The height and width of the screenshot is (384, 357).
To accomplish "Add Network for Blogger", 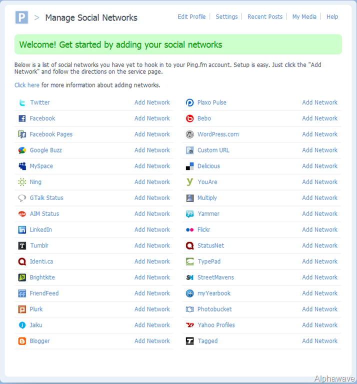I will [x=152, y=341].
